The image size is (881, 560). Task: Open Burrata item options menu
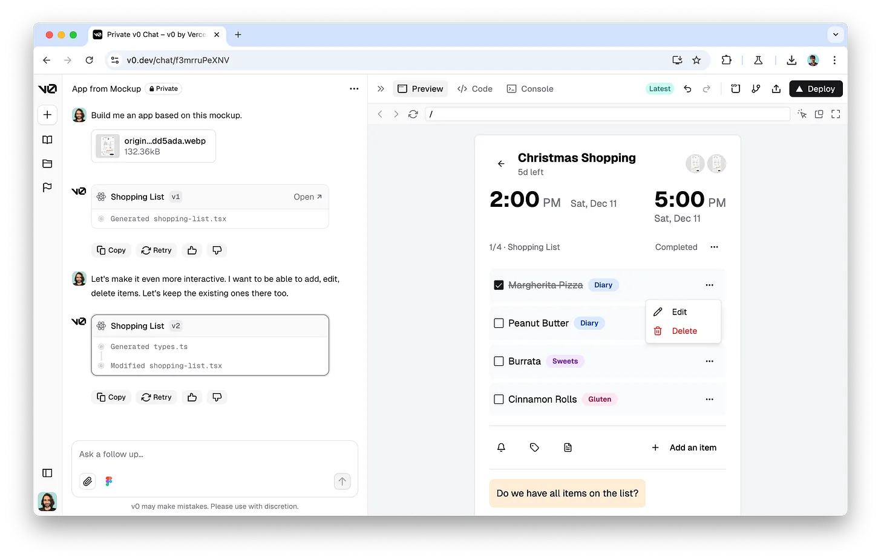pos(709,361)
